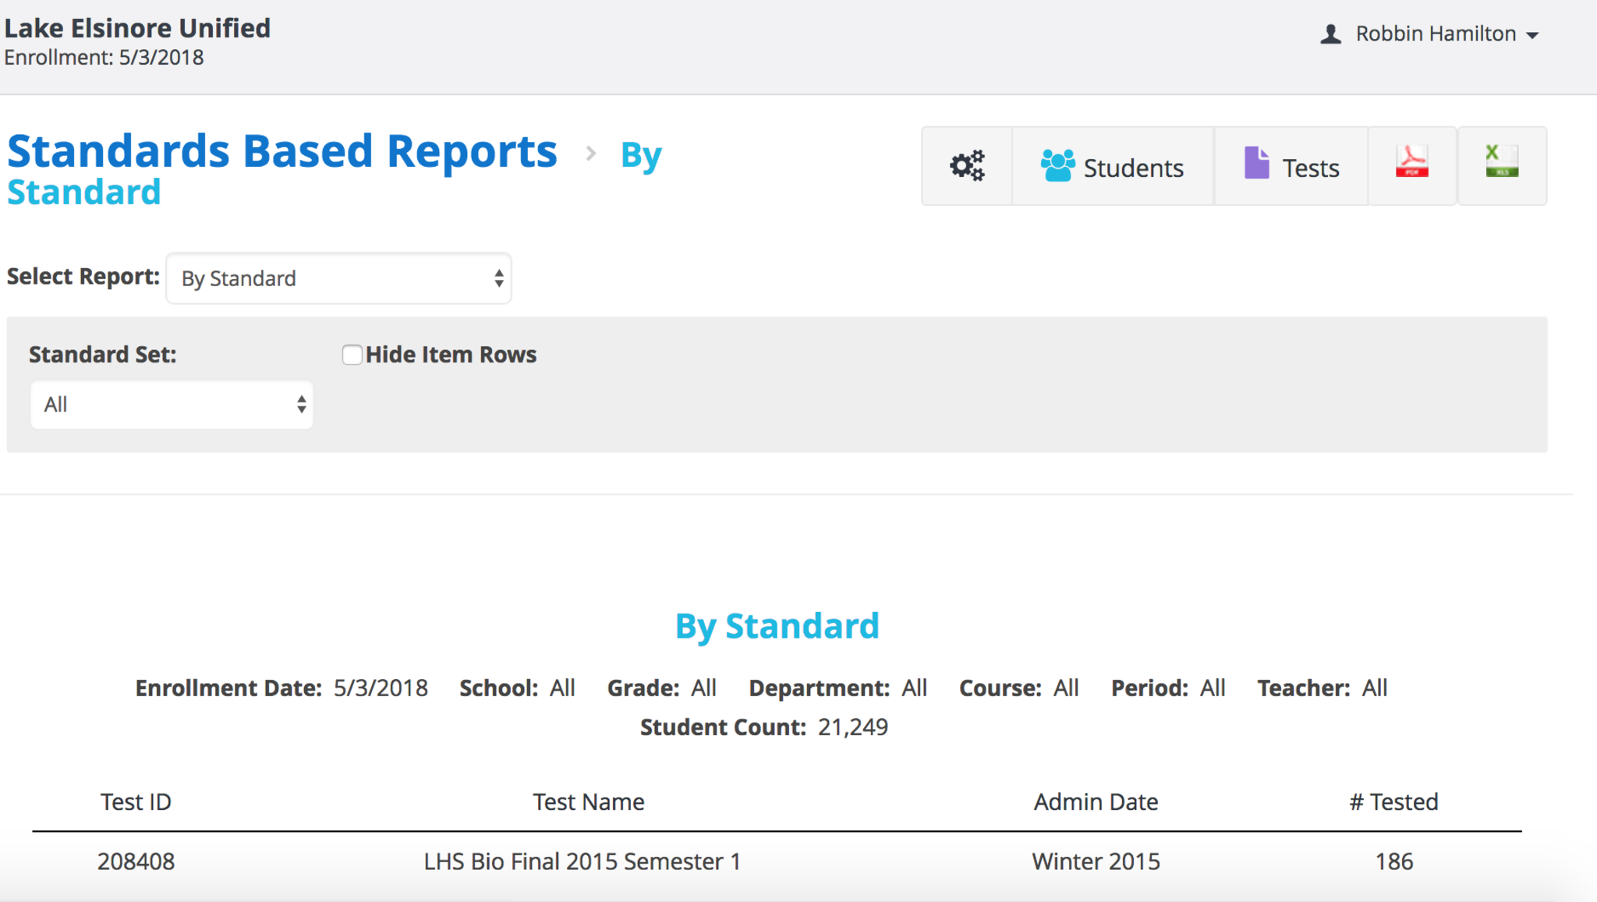Click the purple Tests document icon
This screenshot has height=902, width=1597.
pyautogui.click(x=1256, y=164)
